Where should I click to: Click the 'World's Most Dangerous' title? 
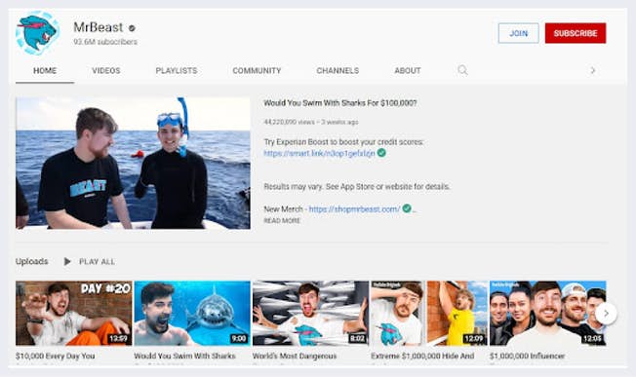(295, 356)
